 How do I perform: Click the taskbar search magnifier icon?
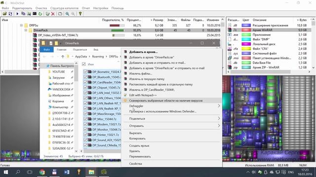coord(18,172)
